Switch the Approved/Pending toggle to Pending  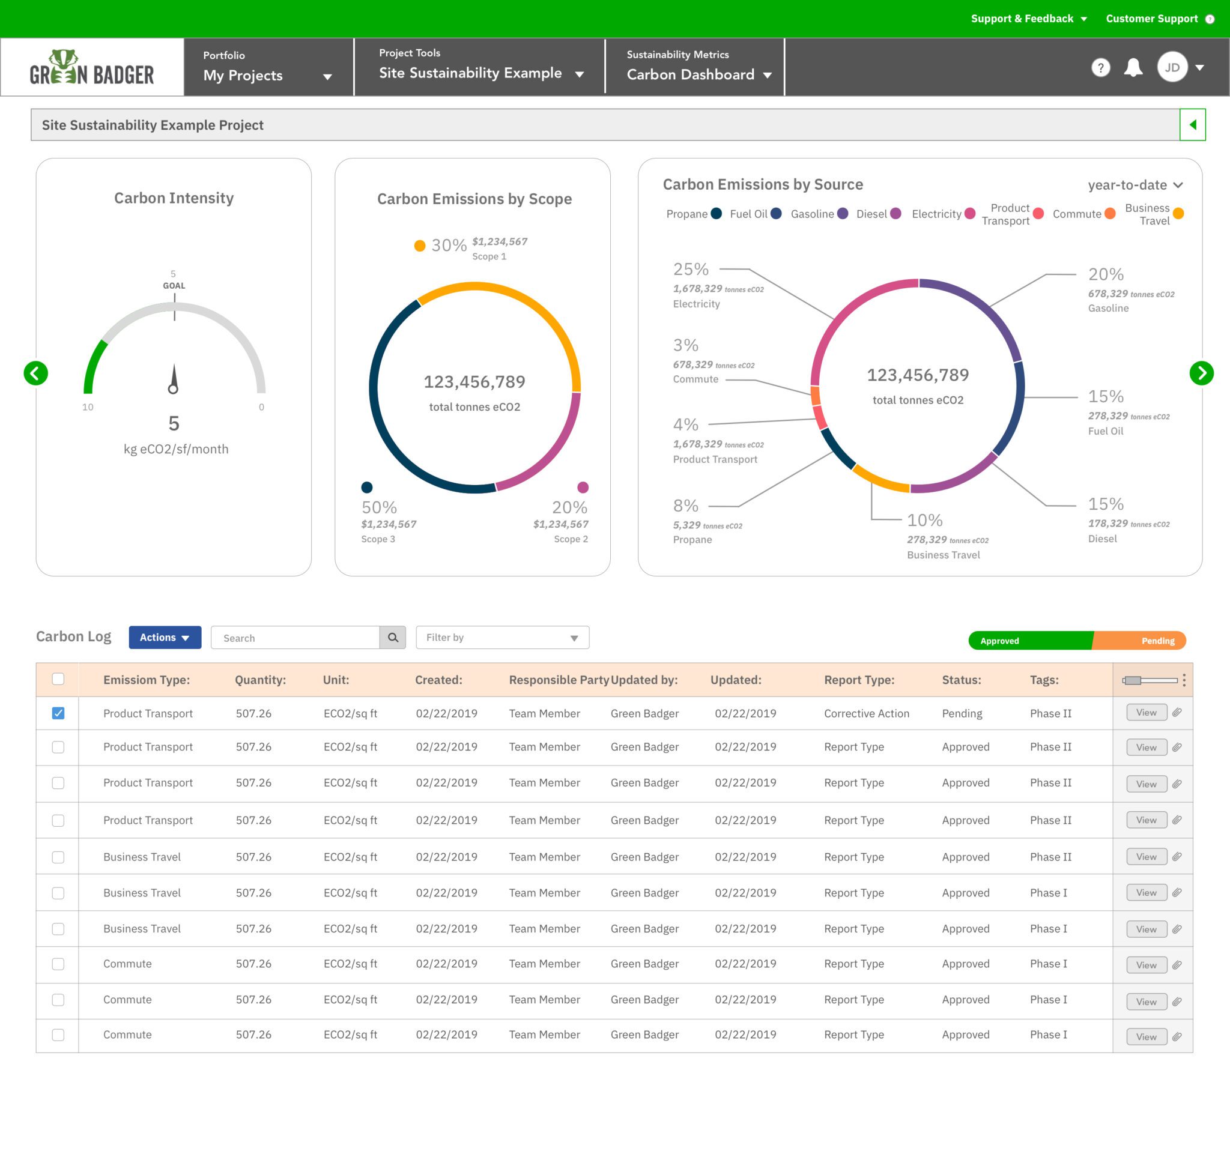pyautogui.click(x=1158, y=641)
